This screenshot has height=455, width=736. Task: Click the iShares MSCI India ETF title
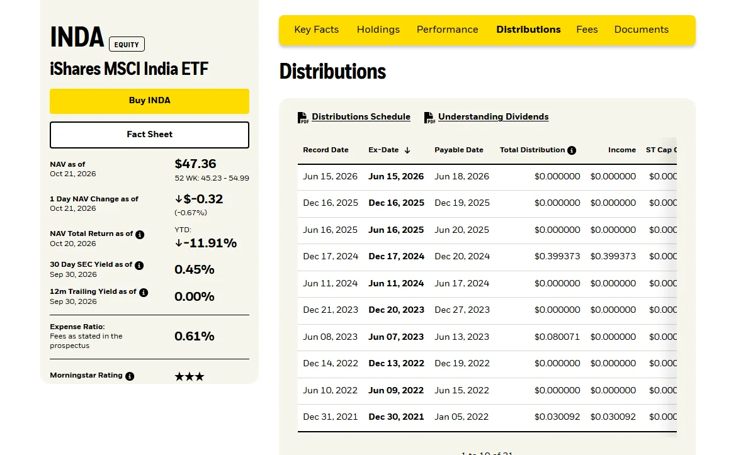click(x=129, y=69)
